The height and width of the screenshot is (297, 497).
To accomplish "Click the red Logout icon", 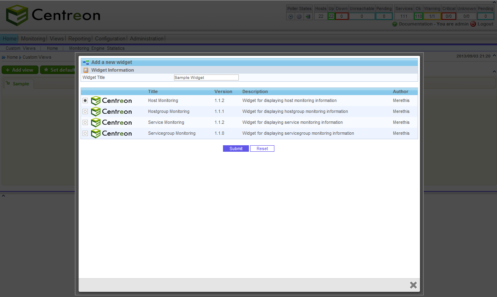I will click(473, 24).
